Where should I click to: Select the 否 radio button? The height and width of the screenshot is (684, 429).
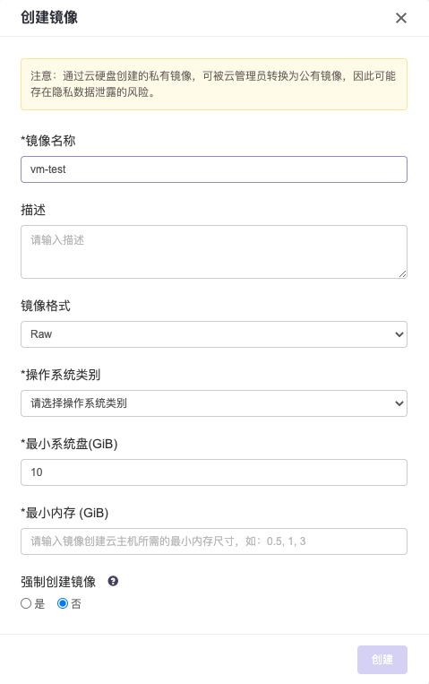tap(63, 603)
